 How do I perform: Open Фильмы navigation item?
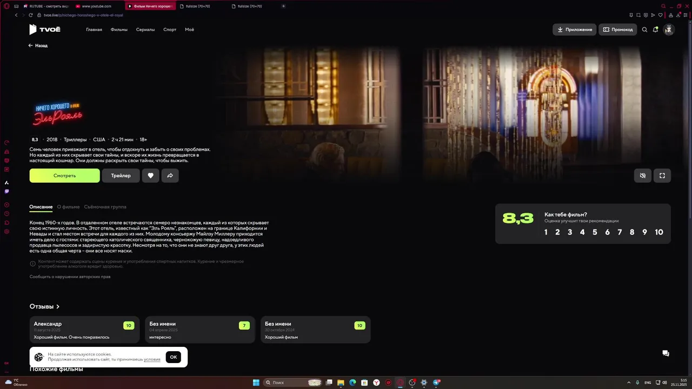[x=119, y=30]
